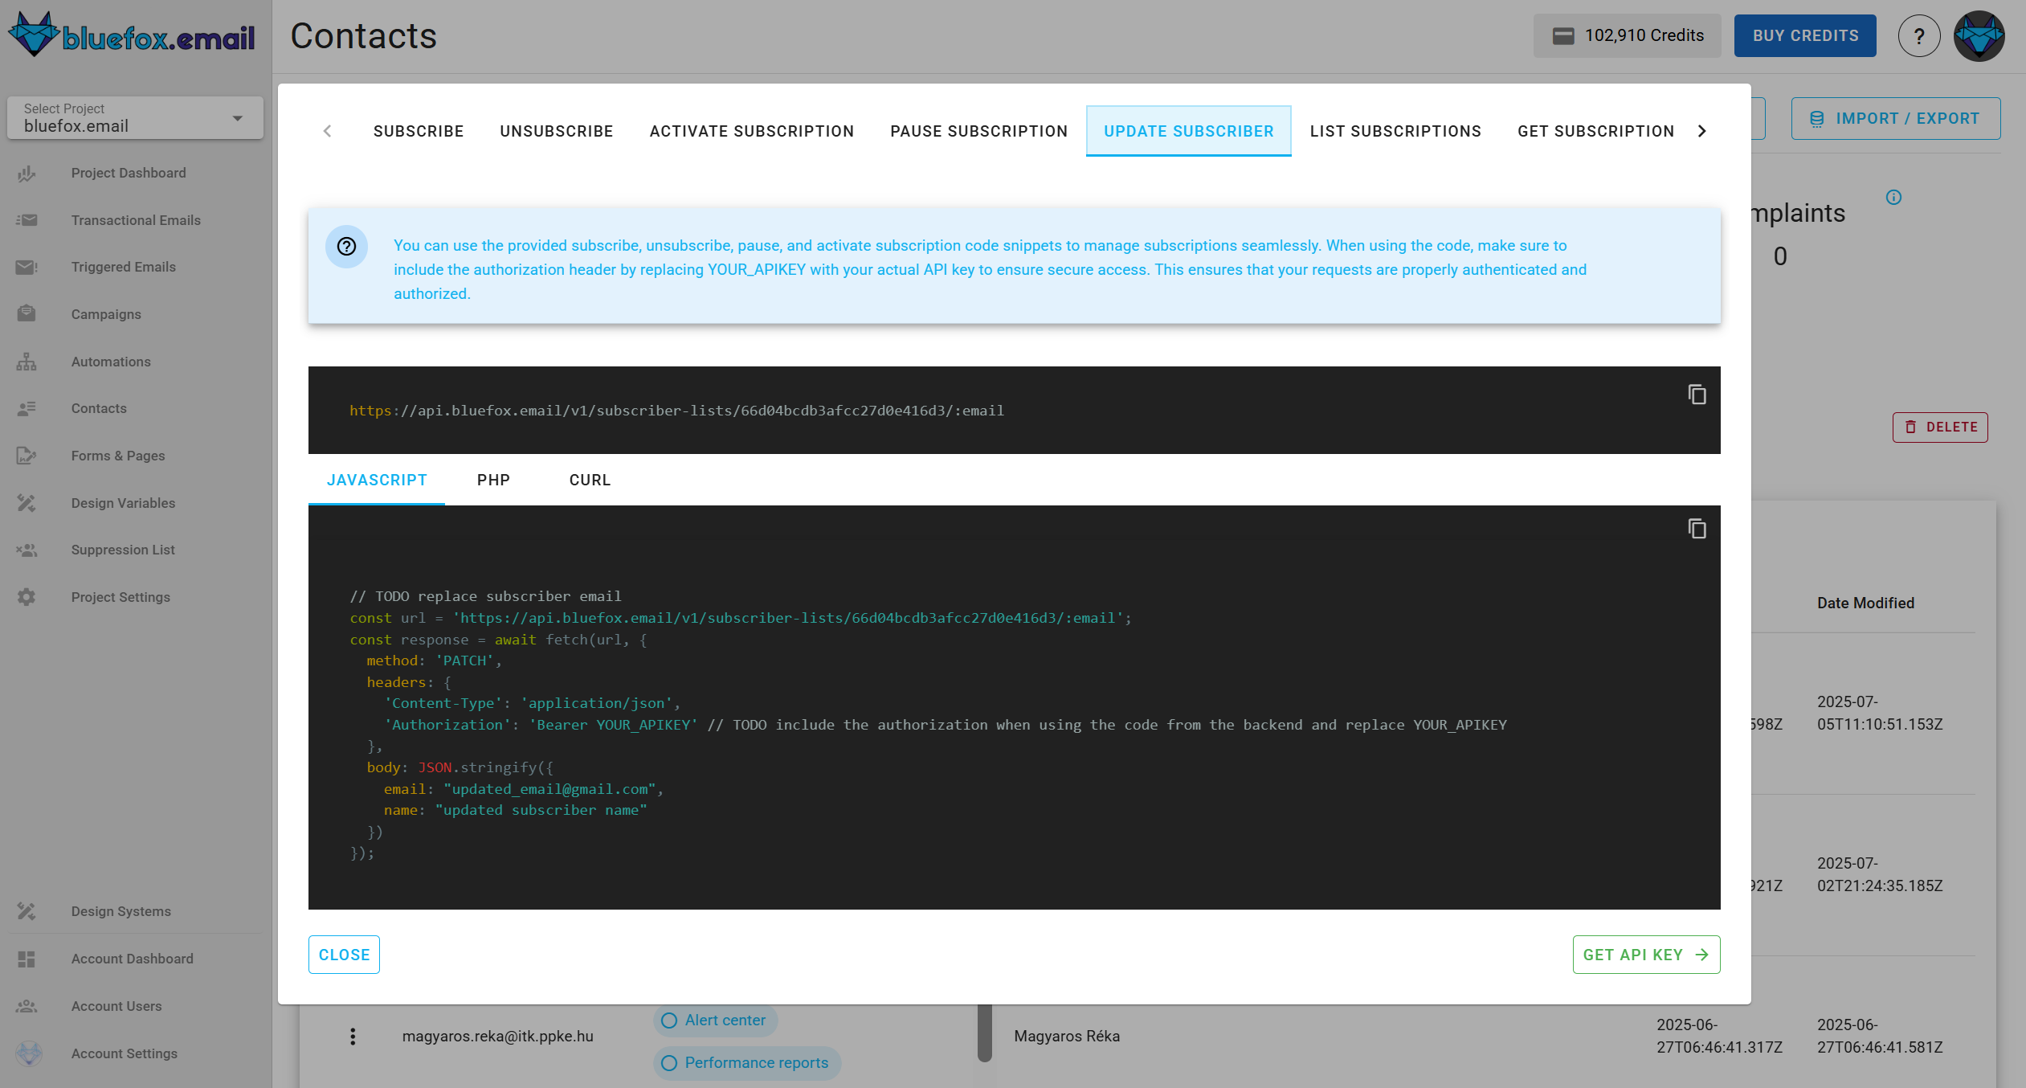Select the Alert center option
The height and width of the screenshot is (1088, 2026).
714,1020
